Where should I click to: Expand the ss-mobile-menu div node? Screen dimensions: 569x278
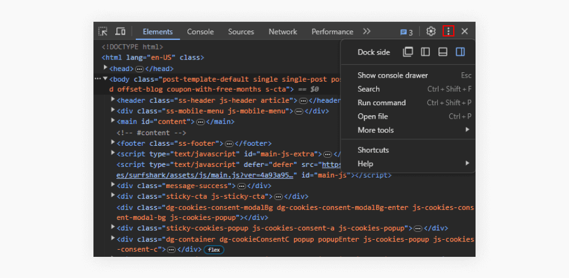[113, 110]
